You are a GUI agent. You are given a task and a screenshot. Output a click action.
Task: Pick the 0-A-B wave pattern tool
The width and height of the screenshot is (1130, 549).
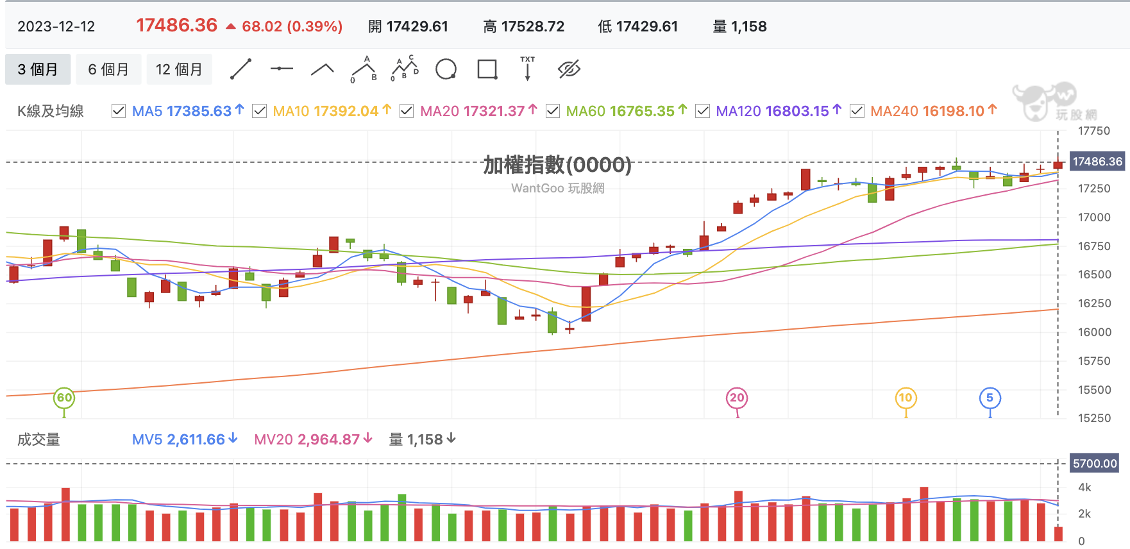tap(364, 69)
